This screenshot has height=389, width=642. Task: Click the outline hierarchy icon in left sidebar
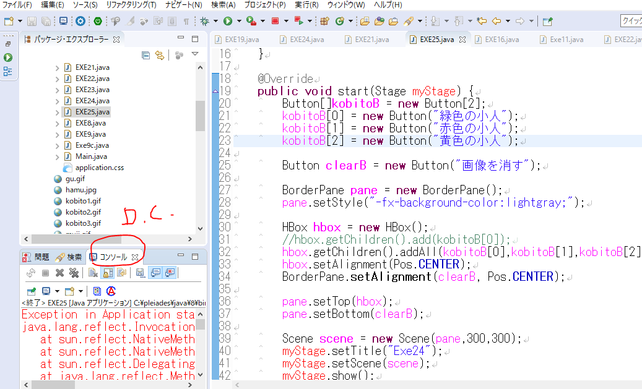pos(8,72)
